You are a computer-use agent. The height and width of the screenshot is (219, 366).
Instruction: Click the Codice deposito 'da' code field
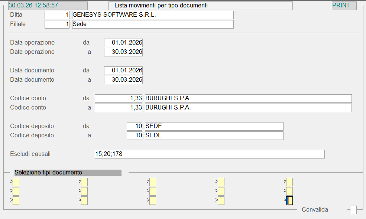pos(135,126)
